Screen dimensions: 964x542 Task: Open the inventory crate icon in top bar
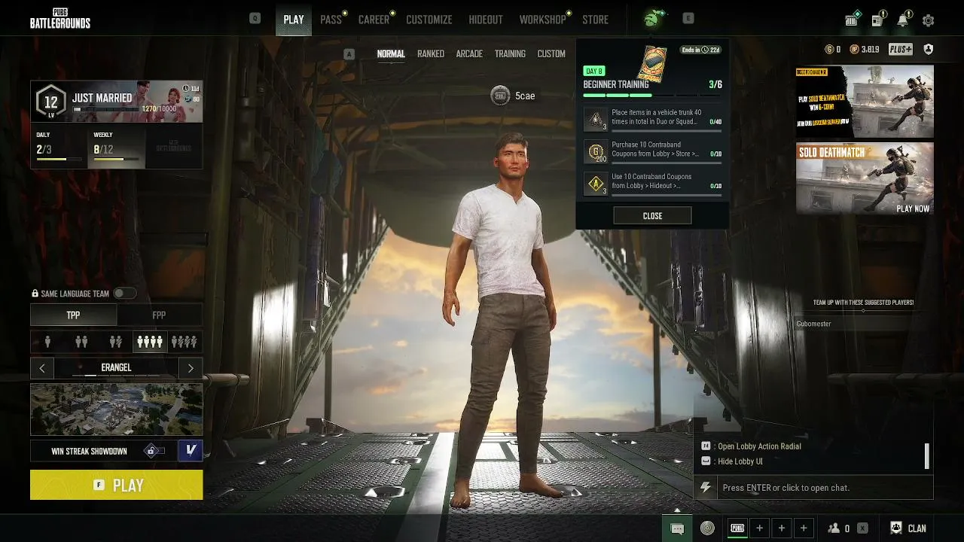tap(852, 21)
